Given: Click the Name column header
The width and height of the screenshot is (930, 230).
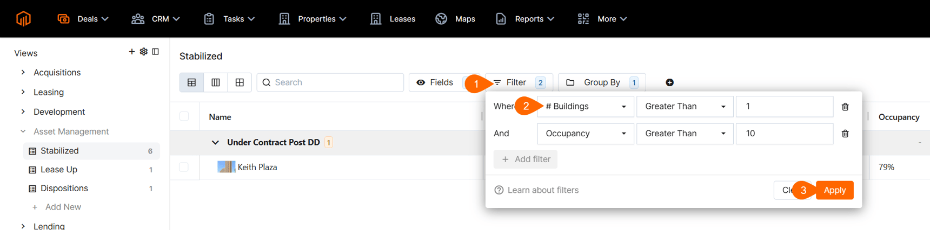Looking at the screenshot, I should 220,117.
